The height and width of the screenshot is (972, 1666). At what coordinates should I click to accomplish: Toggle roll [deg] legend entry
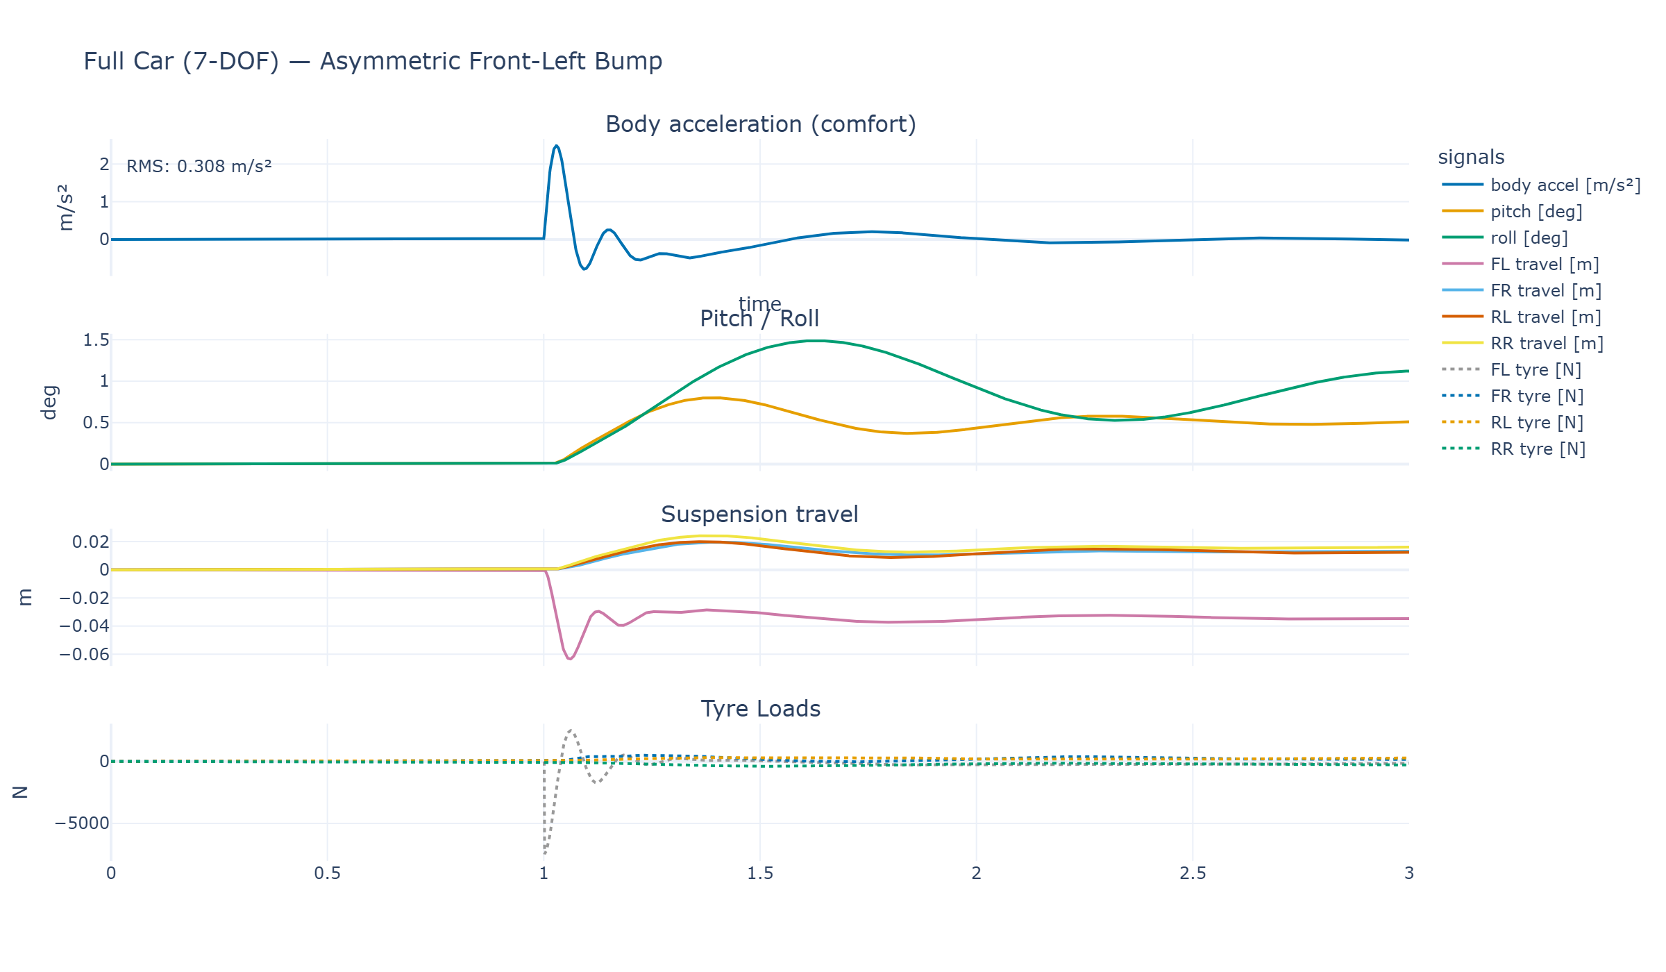click(x=1505, y=237)
